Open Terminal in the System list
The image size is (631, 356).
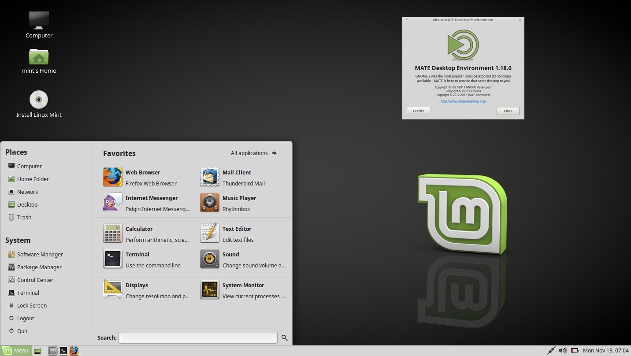coord(24,293)
